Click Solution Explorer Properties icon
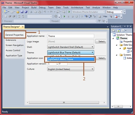The image size is (135, 115). click(113, 31)
